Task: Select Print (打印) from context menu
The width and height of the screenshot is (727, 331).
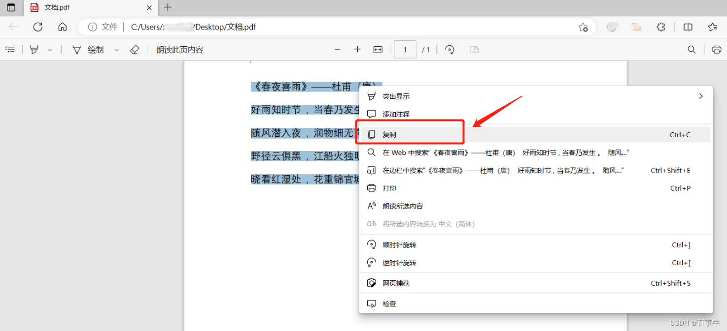Action: 389,188
